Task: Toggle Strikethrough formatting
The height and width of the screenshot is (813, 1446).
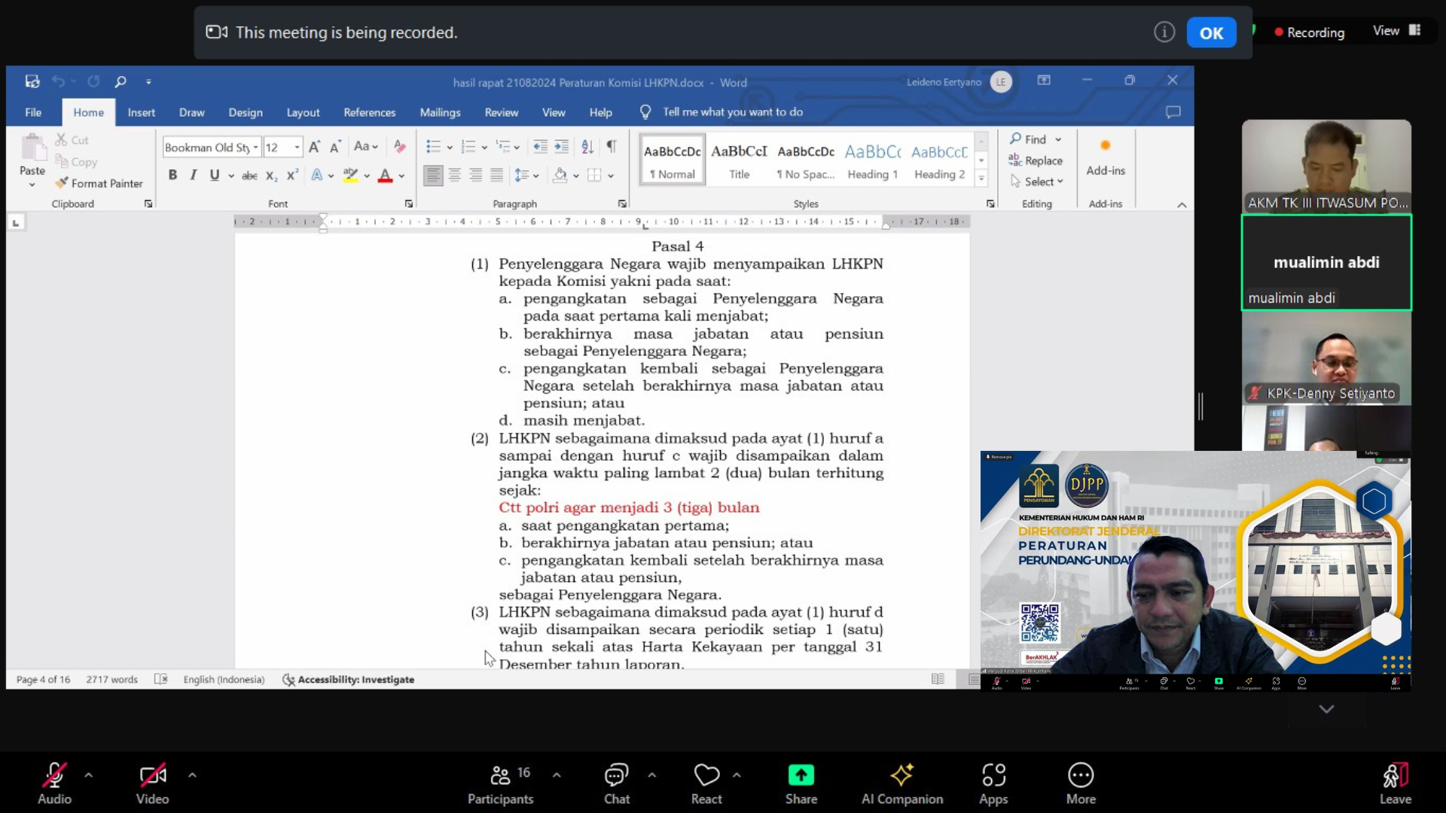Action: point(249,175)
